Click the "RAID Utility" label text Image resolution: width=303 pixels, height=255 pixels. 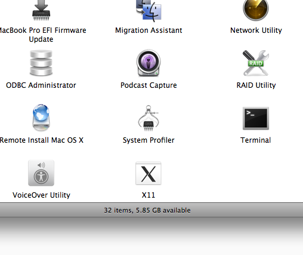[x=256, y=85]
